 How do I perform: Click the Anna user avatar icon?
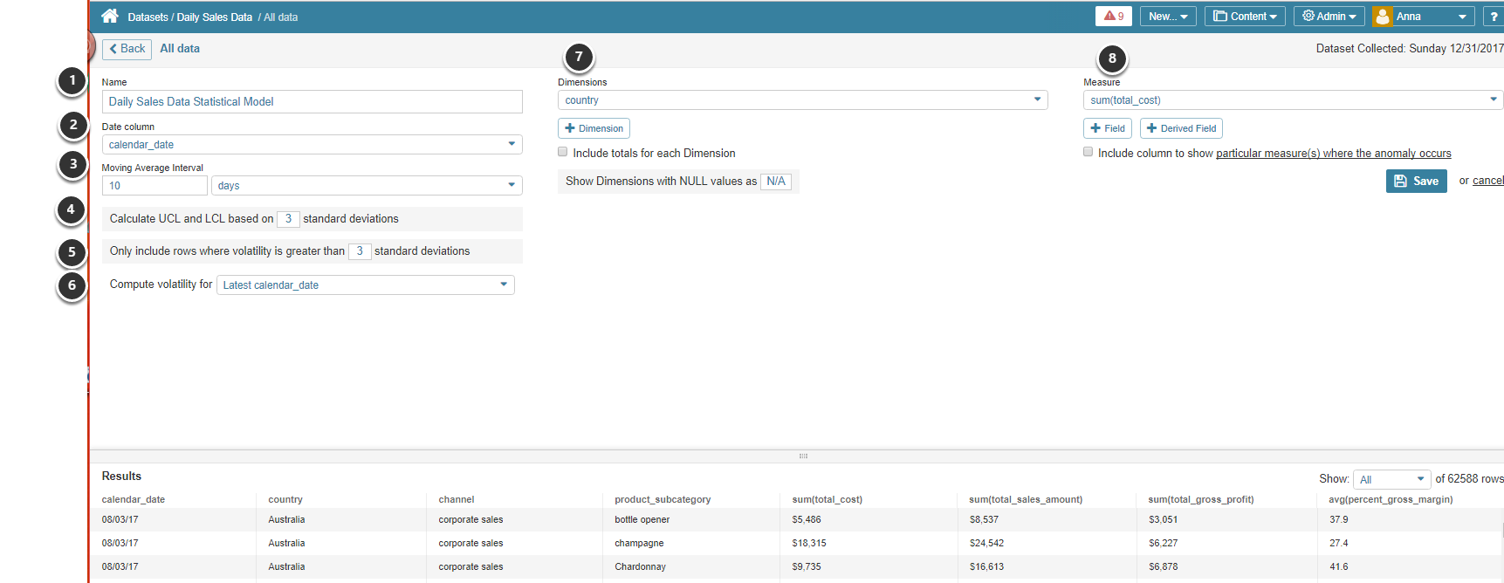1383,17
